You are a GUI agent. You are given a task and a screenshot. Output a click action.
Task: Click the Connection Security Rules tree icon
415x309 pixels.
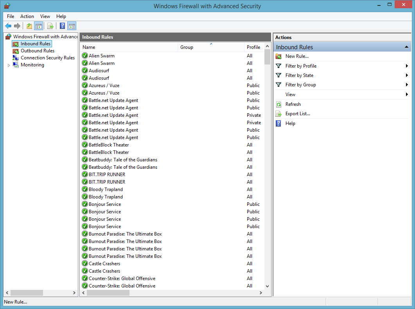point(16,58)
